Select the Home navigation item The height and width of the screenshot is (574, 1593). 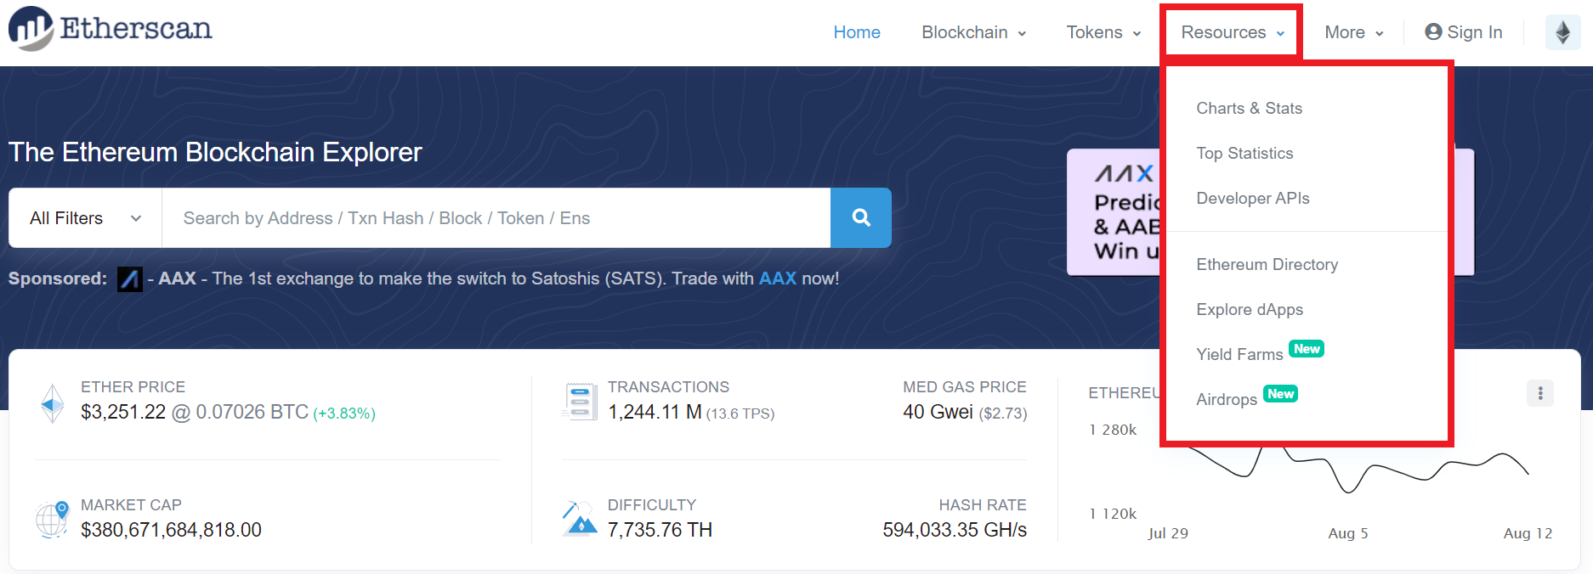pyautogui.click(x=857, y=31)
